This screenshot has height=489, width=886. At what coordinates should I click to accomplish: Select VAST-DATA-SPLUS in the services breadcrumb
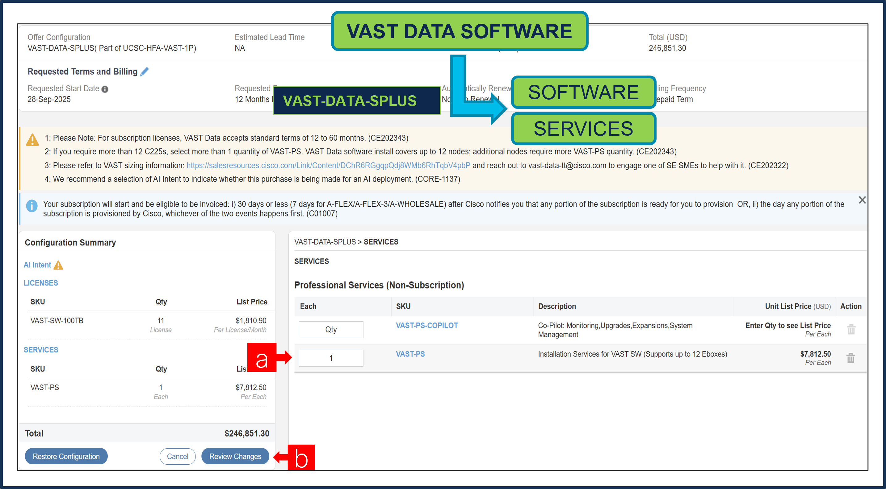[325, 242]
